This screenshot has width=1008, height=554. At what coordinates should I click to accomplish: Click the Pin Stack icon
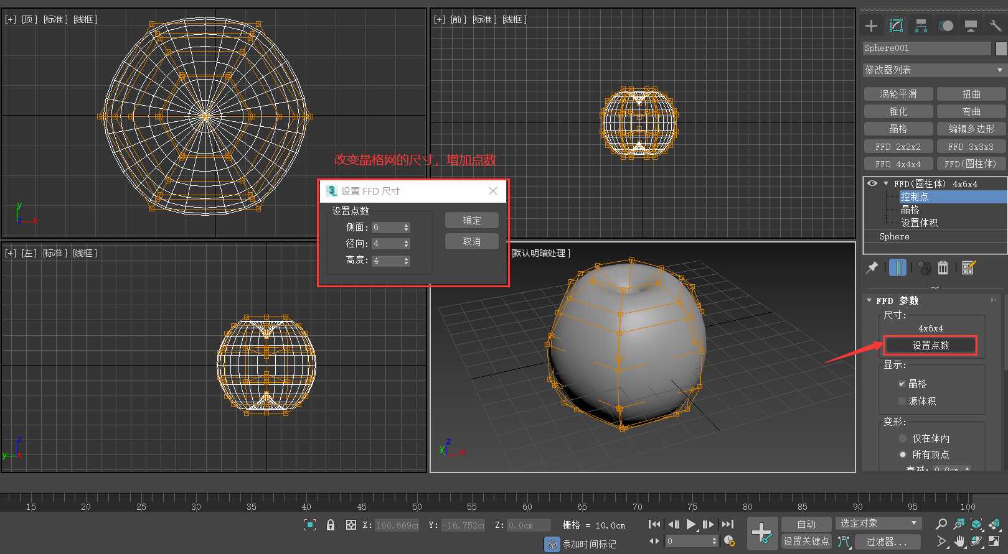(x=872, y=267)
